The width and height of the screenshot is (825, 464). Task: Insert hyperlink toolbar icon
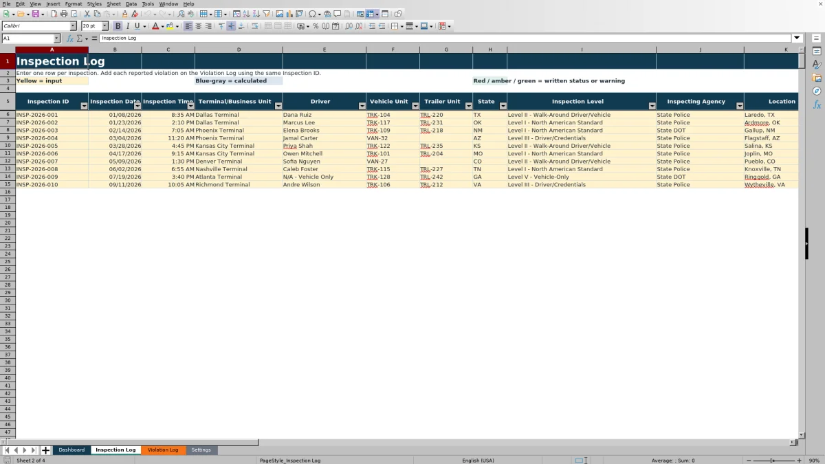[327, 14]
